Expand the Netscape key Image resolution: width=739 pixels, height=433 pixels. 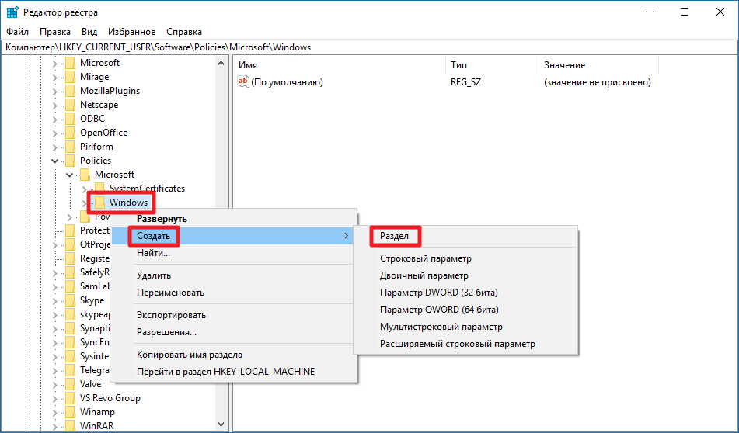pyautogui.click(x=54, y=105)
